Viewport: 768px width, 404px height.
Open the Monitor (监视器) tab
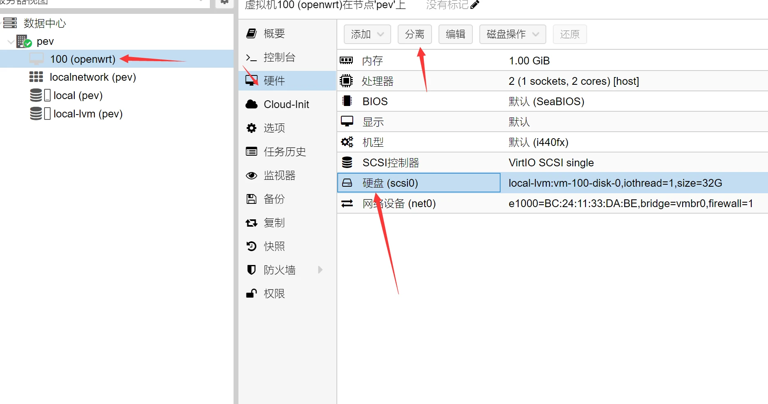point(287,175)
